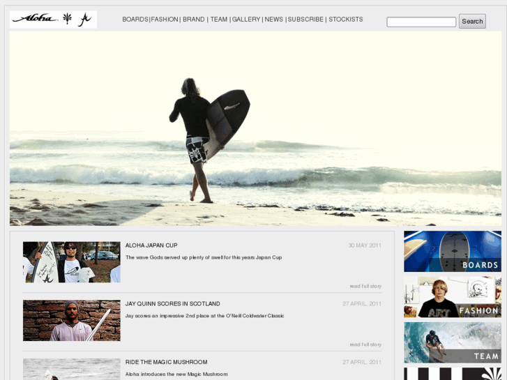Open the black-and-white striped sidebar banner
This screenshot has width=507, height=380.
(453, 374)
